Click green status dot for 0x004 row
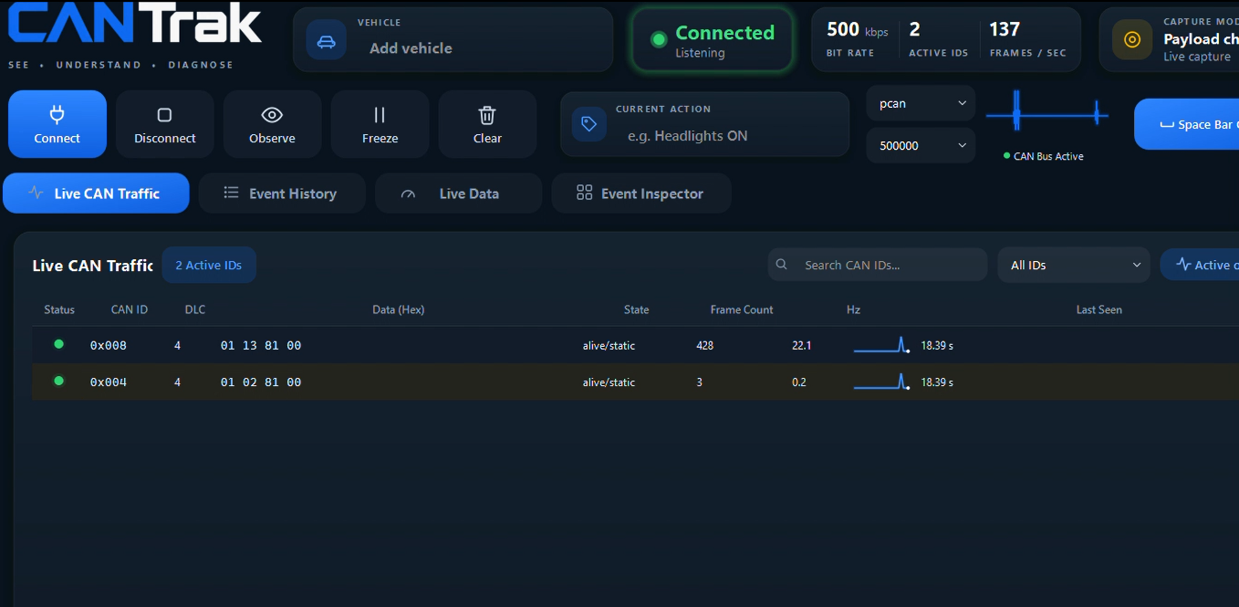The image size is (1239, 607). (59, 381)
